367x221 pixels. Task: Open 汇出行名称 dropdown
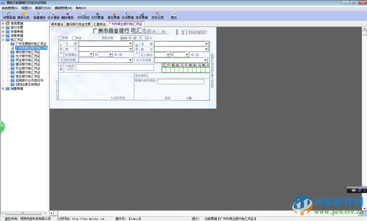point(131,60)
